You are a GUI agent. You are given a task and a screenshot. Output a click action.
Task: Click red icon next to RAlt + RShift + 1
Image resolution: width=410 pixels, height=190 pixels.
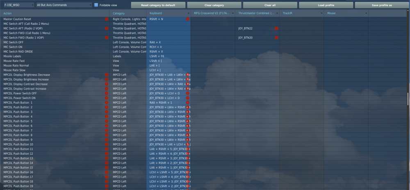(187, 103)
